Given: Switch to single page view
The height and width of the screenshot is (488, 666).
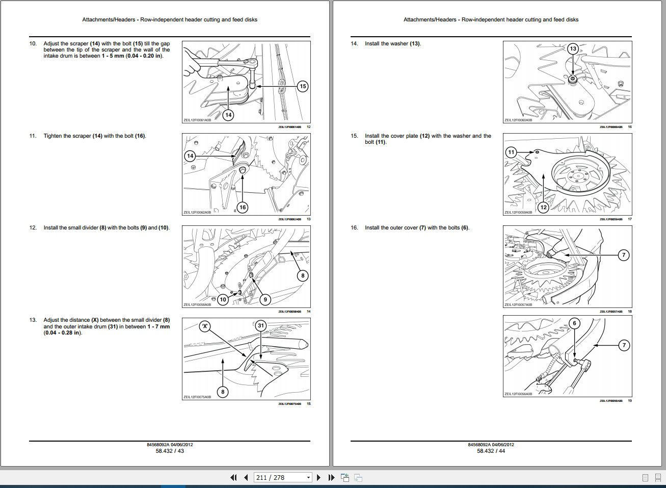Looking at the screenshot, I should pyautogui.click(x=645, y=478).
